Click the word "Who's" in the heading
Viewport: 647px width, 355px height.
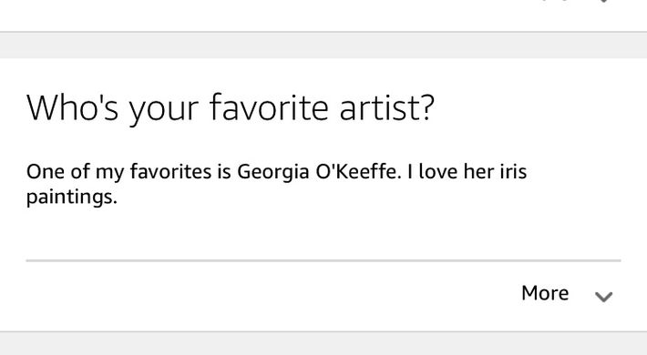[x=73, y=107]
